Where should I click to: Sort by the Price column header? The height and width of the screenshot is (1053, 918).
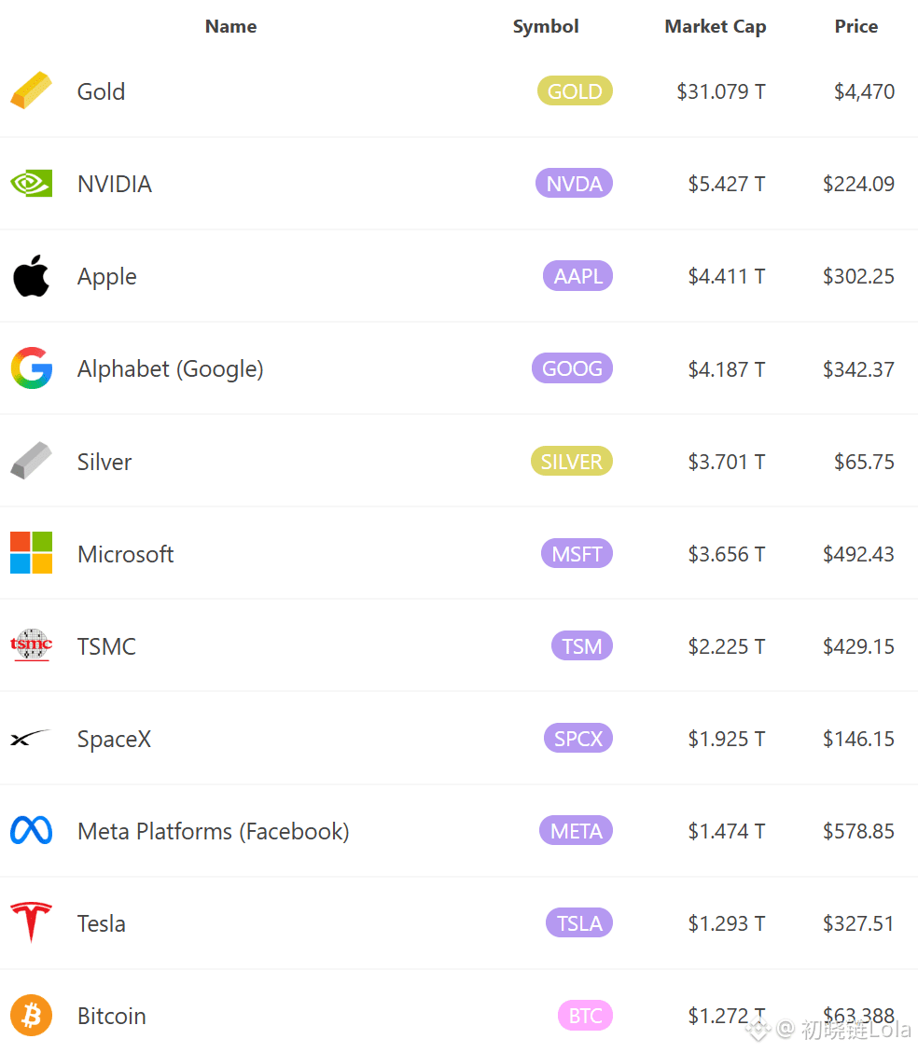pos(856,26)
